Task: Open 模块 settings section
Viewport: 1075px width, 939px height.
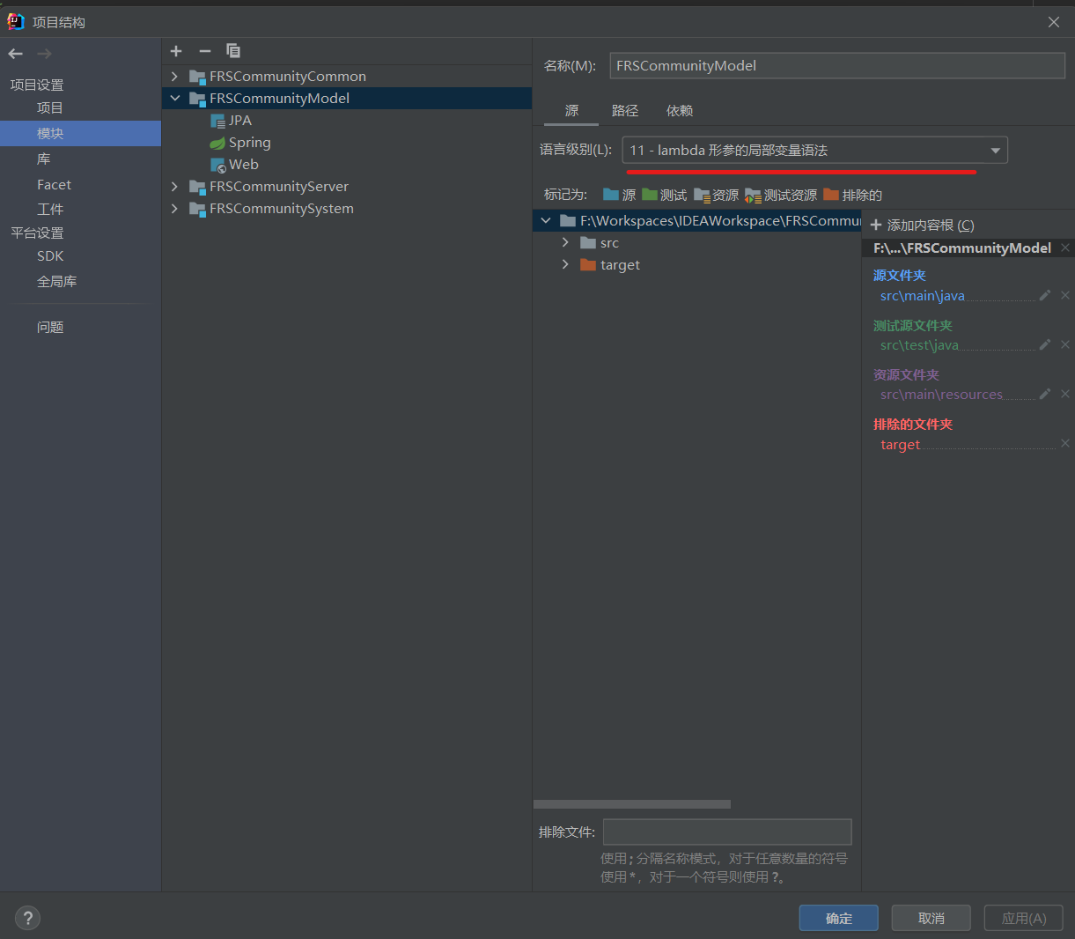Action: (x=80, y=134)
